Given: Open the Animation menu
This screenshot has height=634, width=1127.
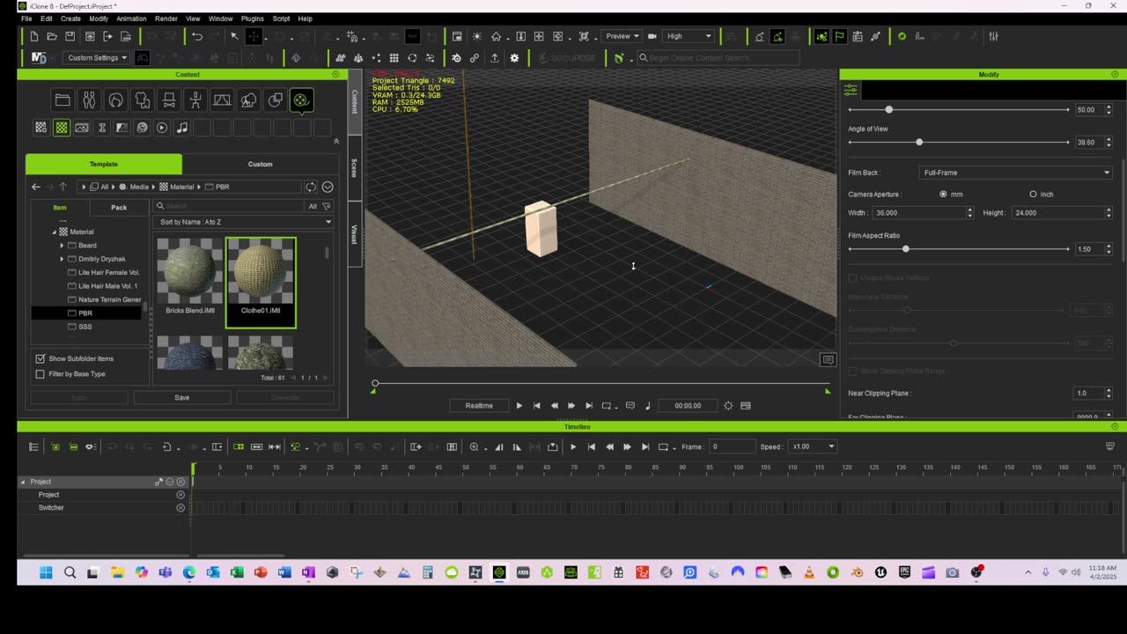Looking at the screenshot, I should click(131, 18).
